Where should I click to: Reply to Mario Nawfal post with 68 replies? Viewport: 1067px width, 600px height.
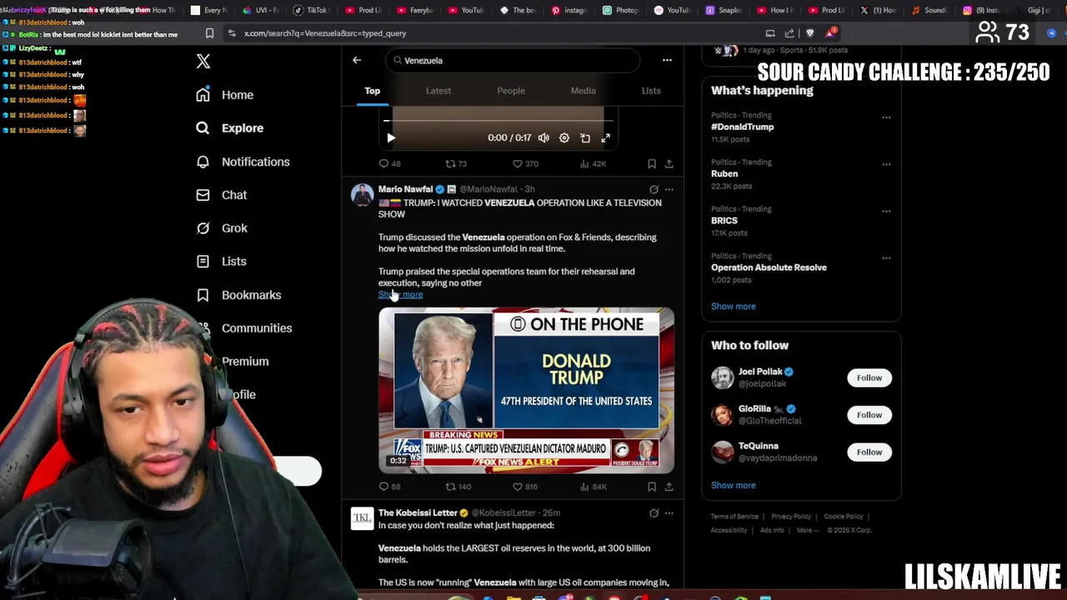pos(390,487)
